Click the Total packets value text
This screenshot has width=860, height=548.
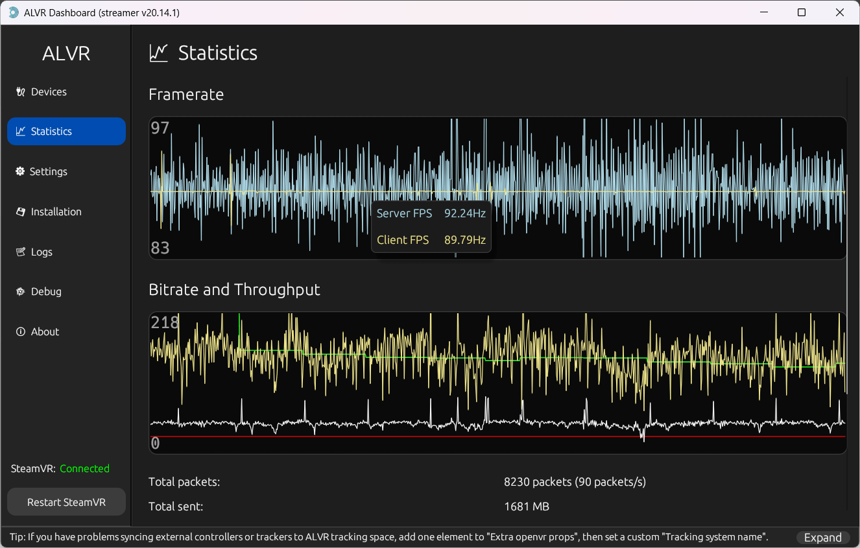575,482
